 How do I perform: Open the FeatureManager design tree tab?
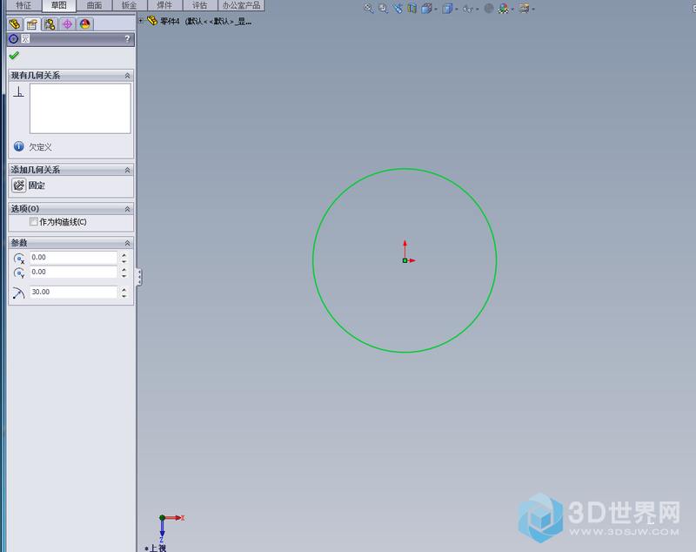coord(14,24)
